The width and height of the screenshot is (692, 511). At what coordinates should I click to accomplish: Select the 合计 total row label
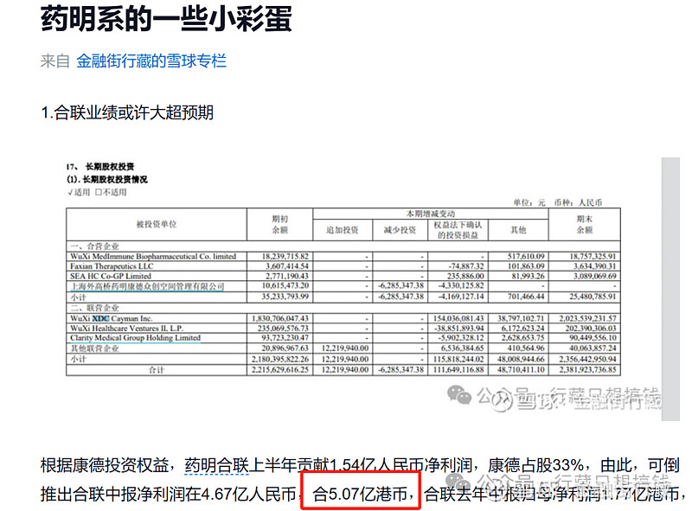157,370
